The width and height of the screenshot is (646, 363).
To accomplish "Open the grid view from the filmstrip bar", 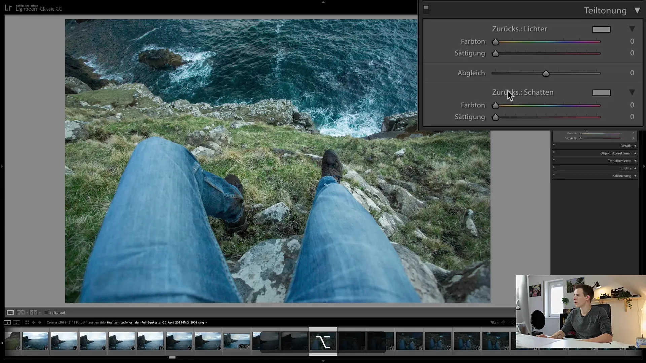I will [27, 322].
